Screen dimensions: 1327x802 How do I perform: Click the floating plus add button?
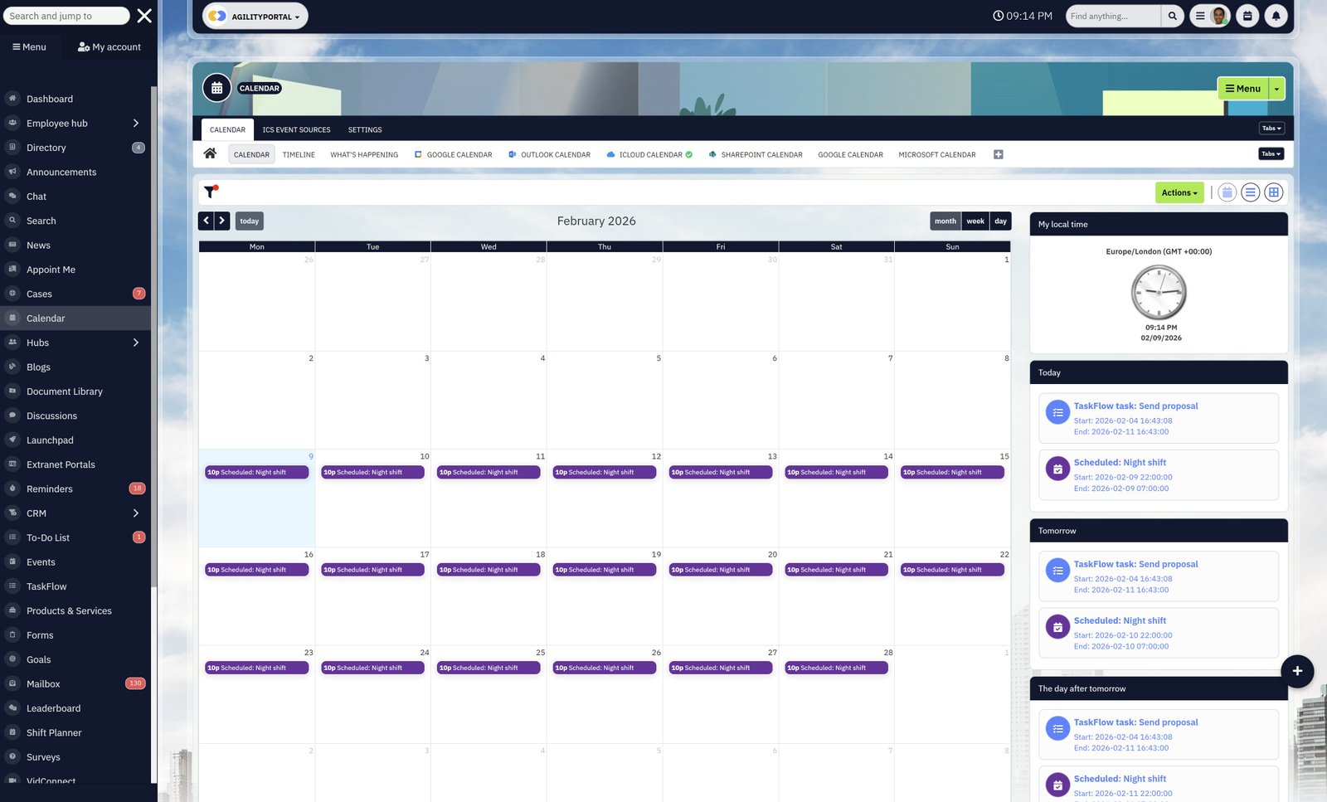(x=1297, y=671)
